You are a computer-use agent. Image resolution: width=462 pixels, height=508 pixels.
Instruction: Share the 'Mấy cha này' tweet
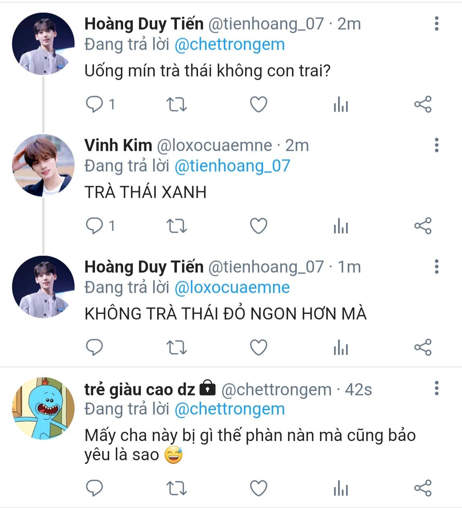click(x=423, y=488)
